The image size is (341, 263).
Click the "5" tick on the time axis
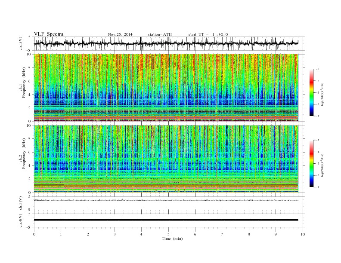click(x=168, y=234)
